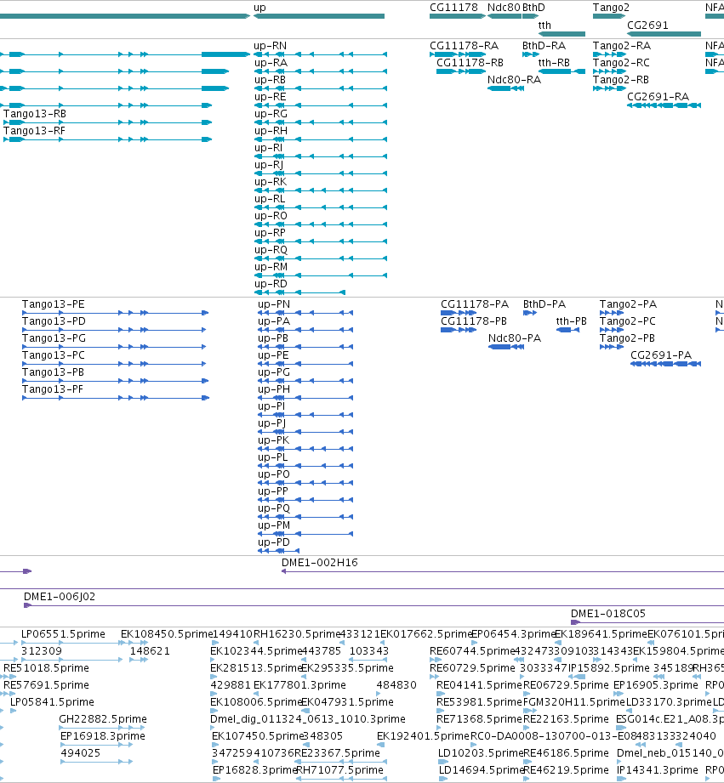Open the BthD gene feature
724x783 pixels.
[531, 16]
